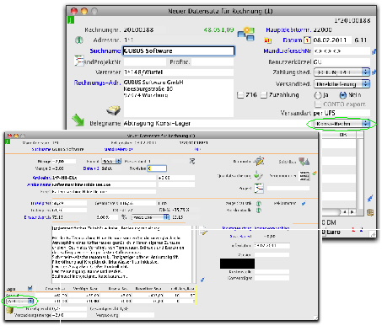Click the blue Rechnungs-Adr. label

click(97, 83)
